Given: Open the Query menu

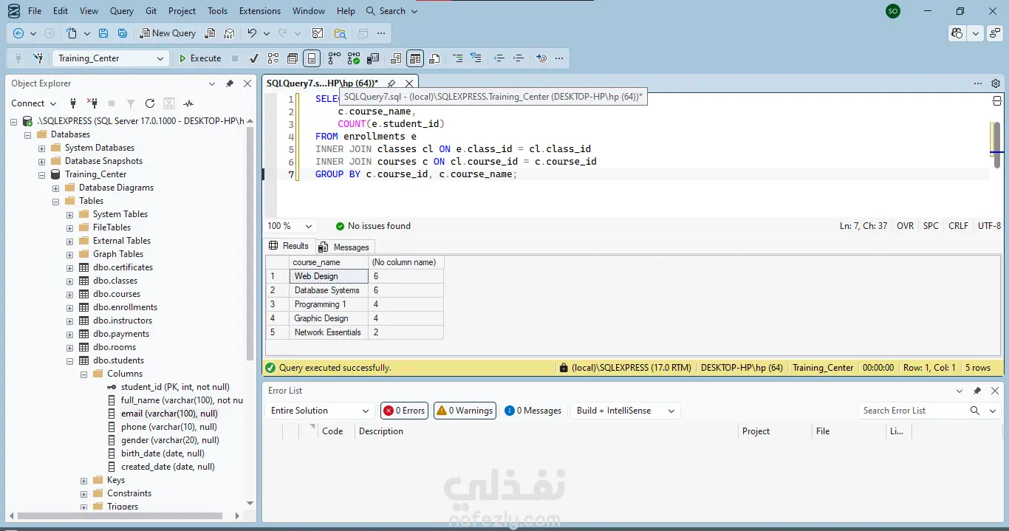Looking at the screenshot, I should [122, 11].
